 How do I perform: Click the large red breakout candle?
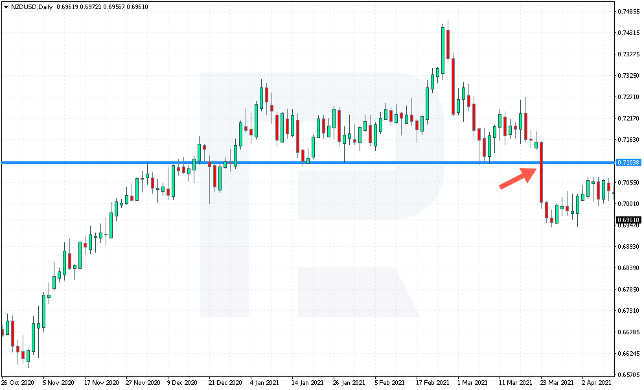[542, 172]
